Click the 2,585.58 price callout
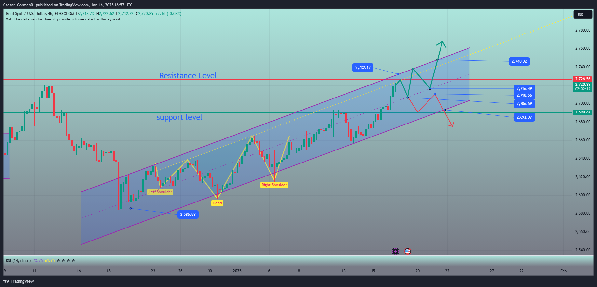 pyautogui.click(x=188, y=215)
